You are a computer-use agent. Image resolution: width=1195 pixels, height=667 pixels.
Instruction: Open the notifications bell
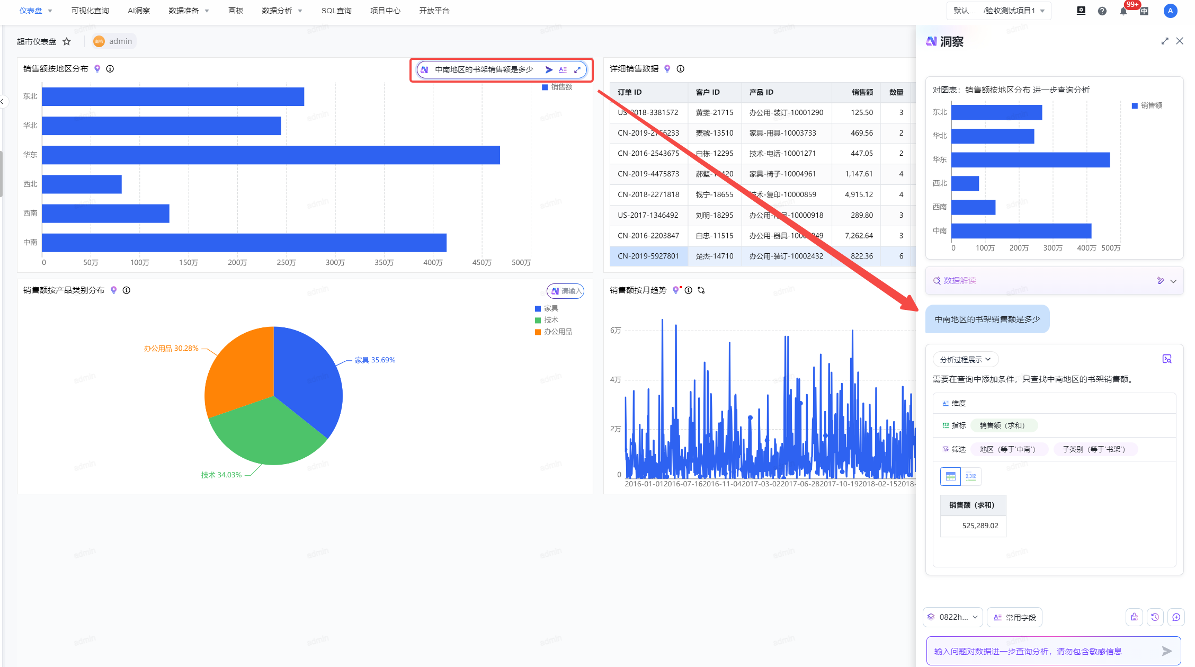pyautogui.click(x=1123, y=11)
